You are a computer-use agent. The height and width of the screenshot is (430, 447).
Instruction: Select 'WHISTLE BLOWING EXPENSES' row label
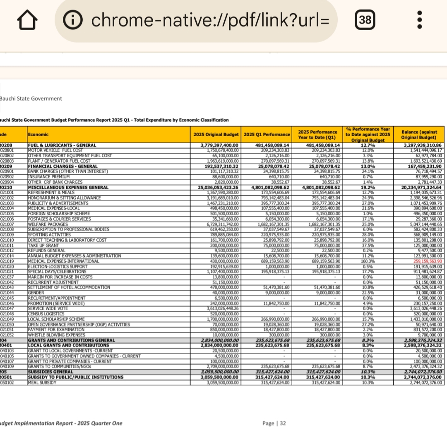(x=56, y=335)
